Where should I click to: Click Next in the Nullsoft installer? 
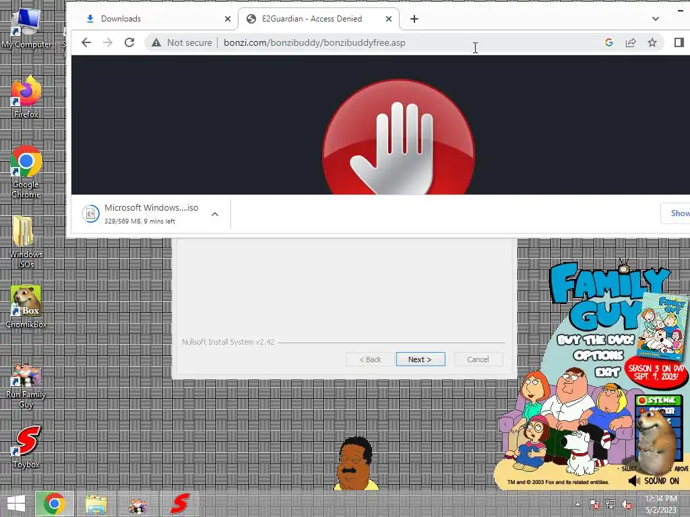pyautogui.click(x=420, y=359)
